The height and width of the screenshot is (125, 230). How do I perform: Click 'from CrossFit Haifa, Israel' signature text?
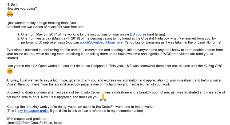coord(42,123)
